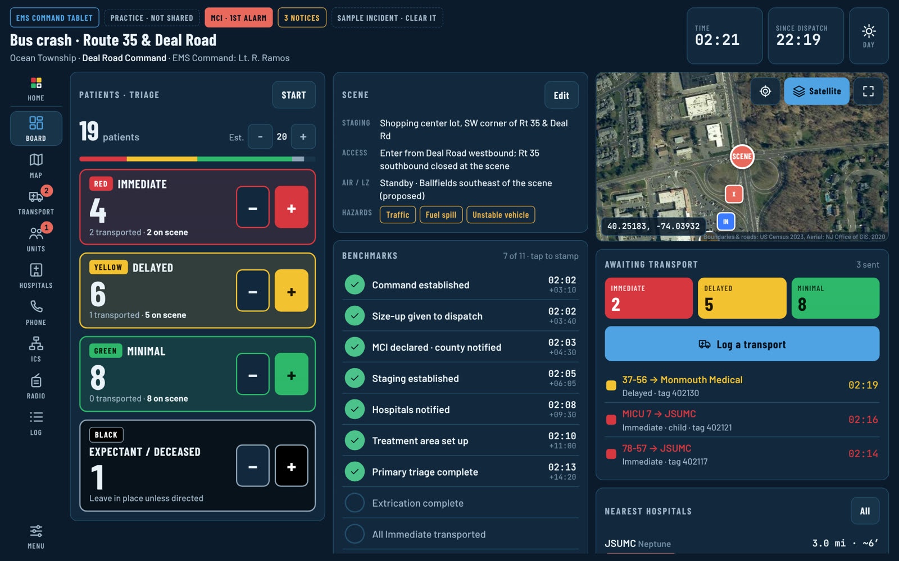
Task: Select the Delayed awaiting transport yellow tile
Action: [x=742, y=298]
